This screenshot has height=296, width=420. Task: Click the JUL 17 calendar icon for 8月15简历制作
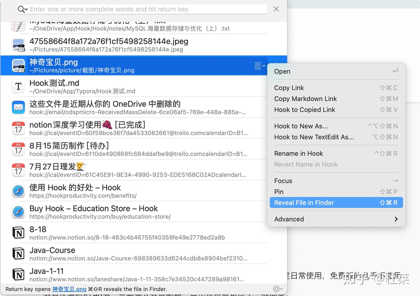(18, 149)
